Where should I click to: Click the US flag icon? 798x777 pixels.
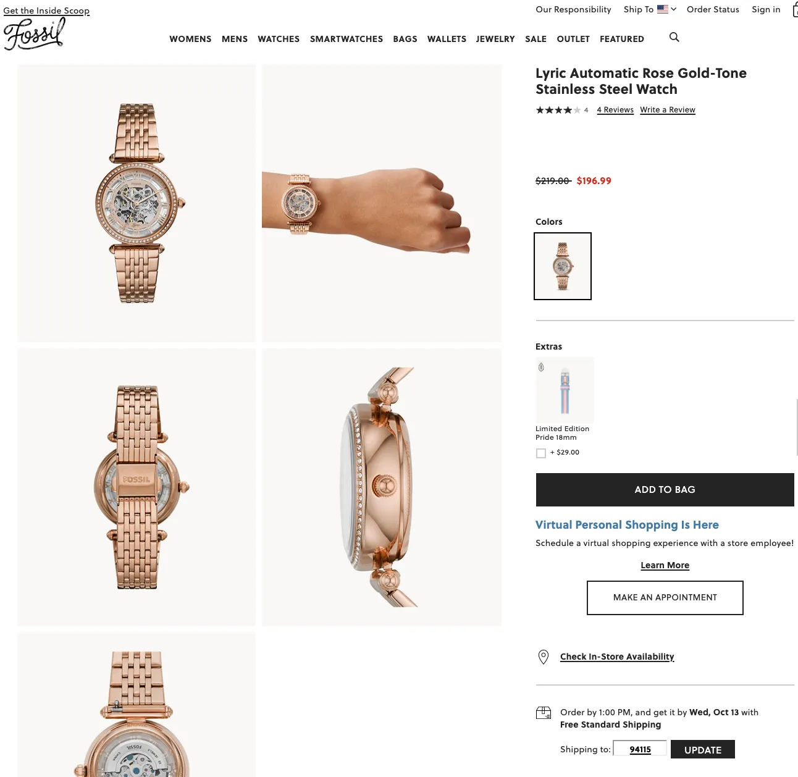tap(663, 9)
